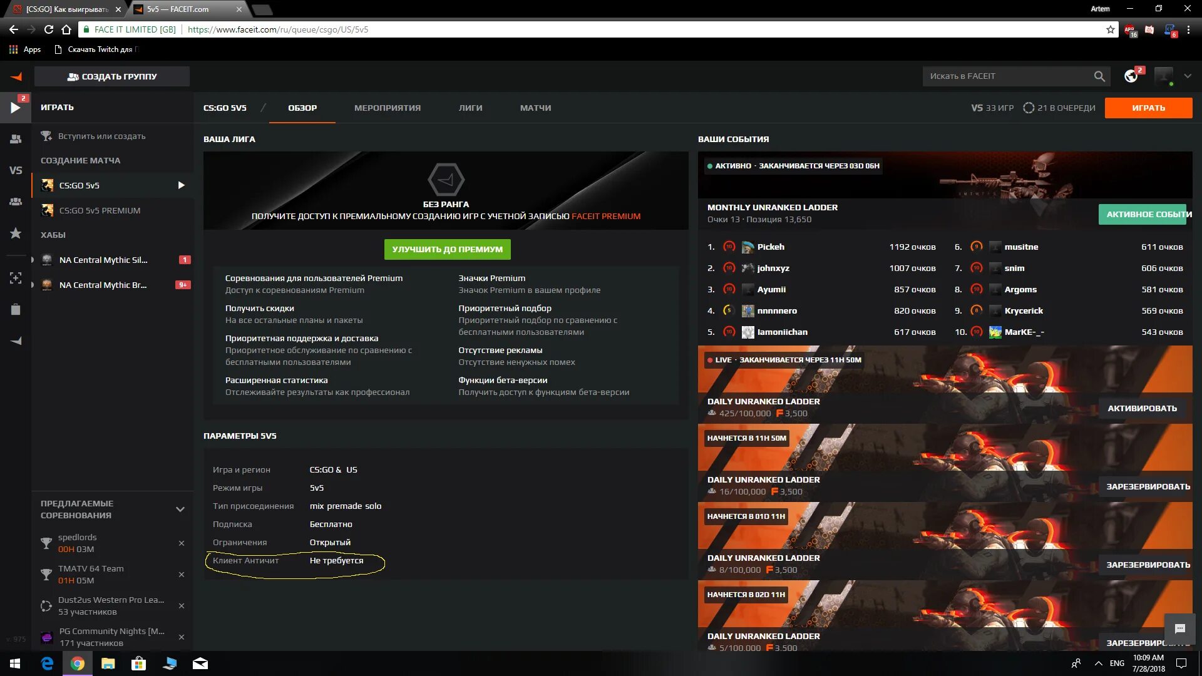Dismiss Dust2us Western Pro League suggestion
Screen dimensions: 1202x676
(x=182, y=605)
